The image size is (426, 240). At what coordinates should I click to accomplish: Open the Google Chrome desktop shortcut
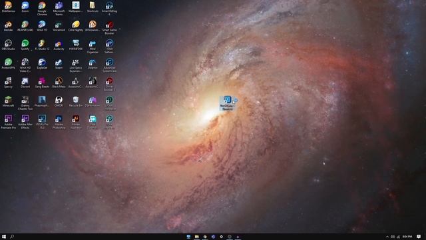pyautogui.click(x=42, y=9)
